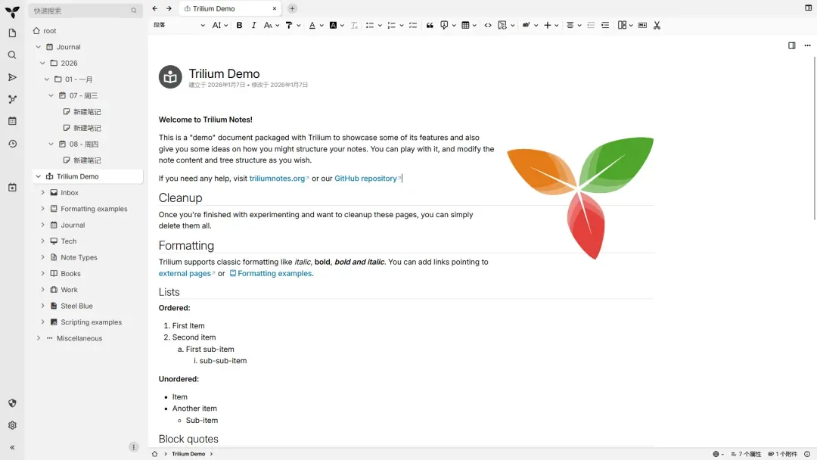Focus the 快速搜索 quick search field
Screen dimensions: 817x460
pos(85,11)
